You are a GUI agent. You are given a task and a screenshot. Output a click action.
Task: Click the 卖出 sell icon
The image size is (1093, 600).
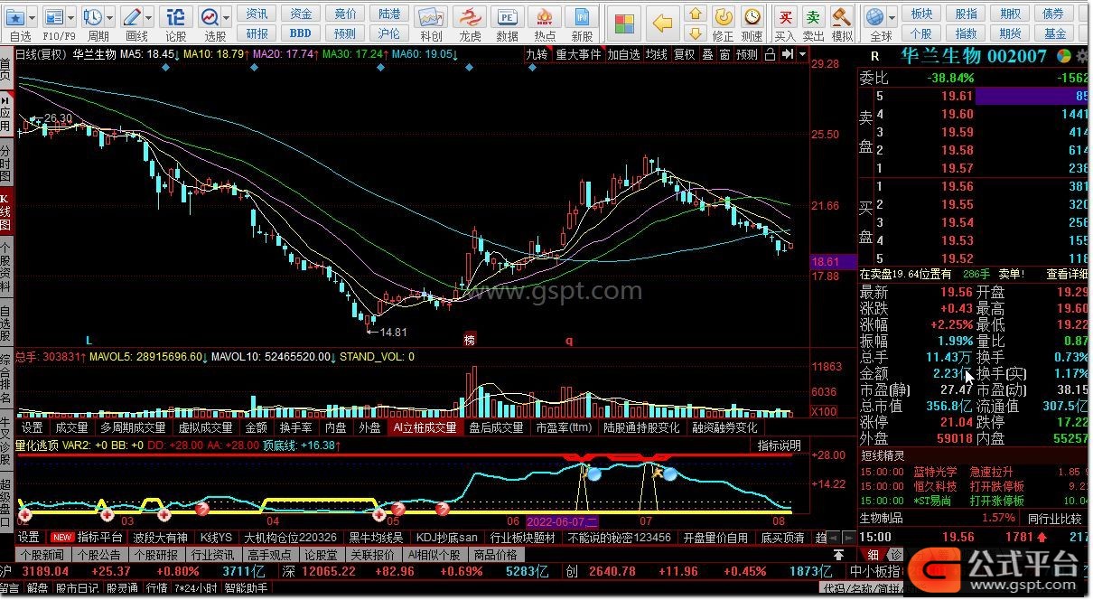click(x=814, y=17)
